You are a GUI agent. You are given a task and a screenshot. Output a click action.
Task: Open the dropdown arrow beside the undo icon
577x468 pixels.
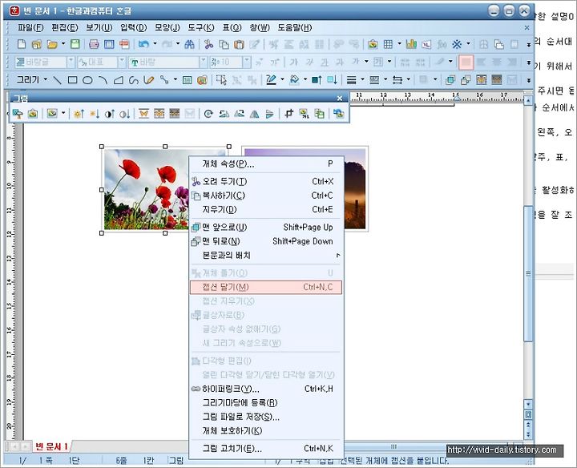[155, 44]
